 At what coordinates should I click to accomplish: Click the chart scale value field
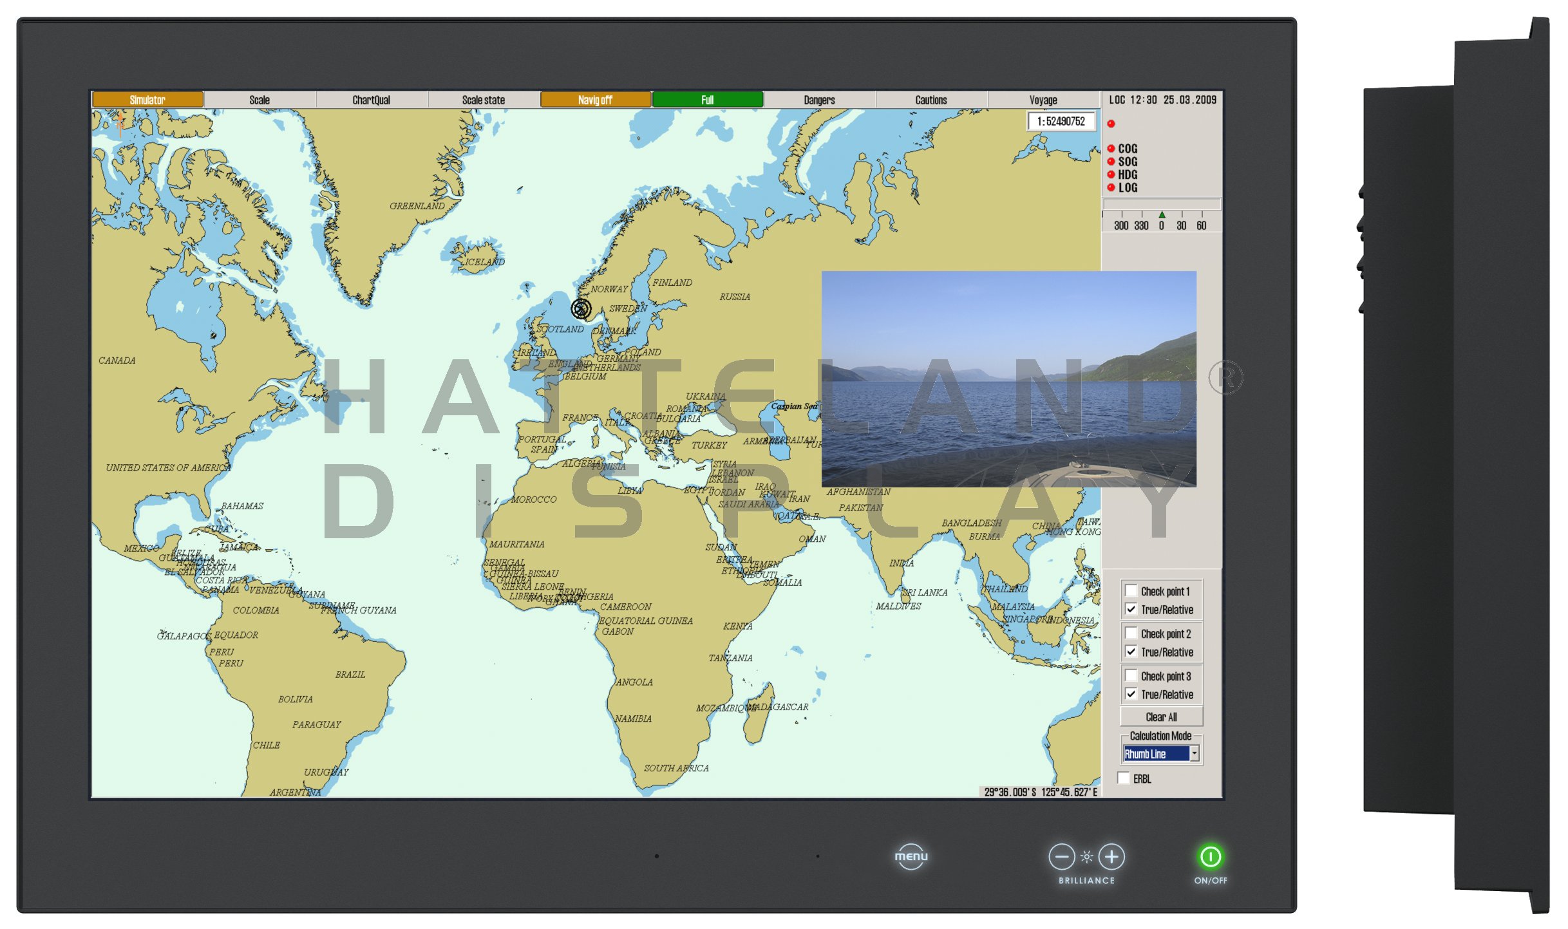point(1061,121)
